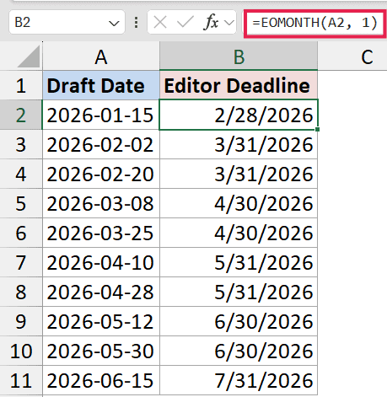Select cell B6 in the 2026-03-25 row
The height and width of the screenshot is (397, 387).
(x=239, y=233)
